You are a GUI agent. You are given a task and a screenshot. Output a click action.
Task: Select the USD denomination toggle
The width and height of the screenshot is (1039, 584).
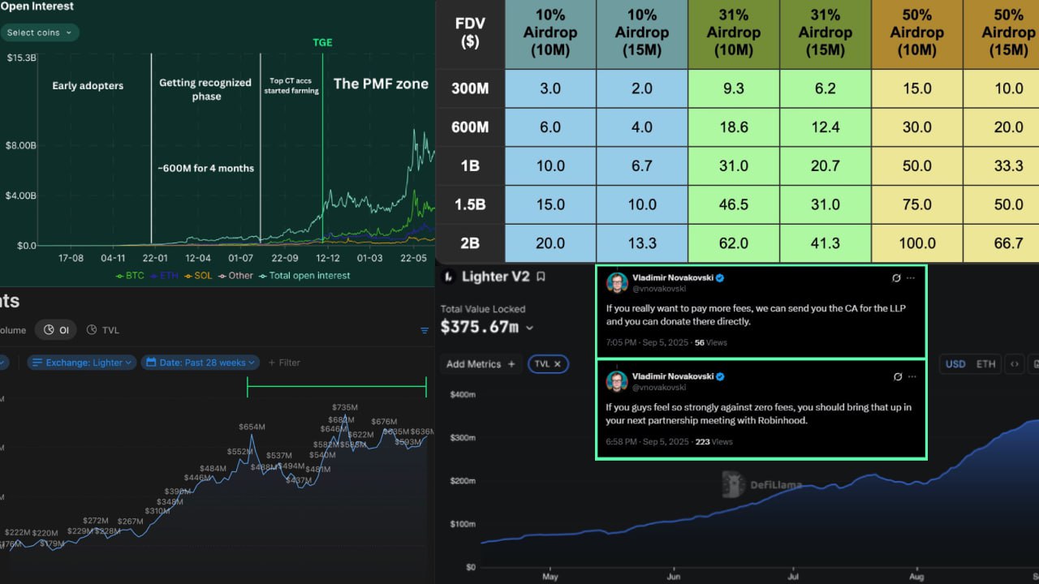[955, 364]
